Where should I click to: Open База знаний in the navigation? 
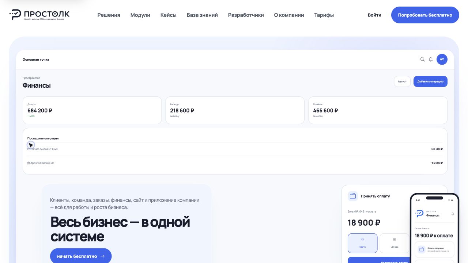(x=202, y=15)
